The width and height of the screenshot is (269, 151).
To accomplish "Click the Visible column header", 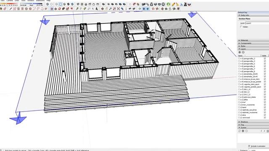I will point(264,56).
